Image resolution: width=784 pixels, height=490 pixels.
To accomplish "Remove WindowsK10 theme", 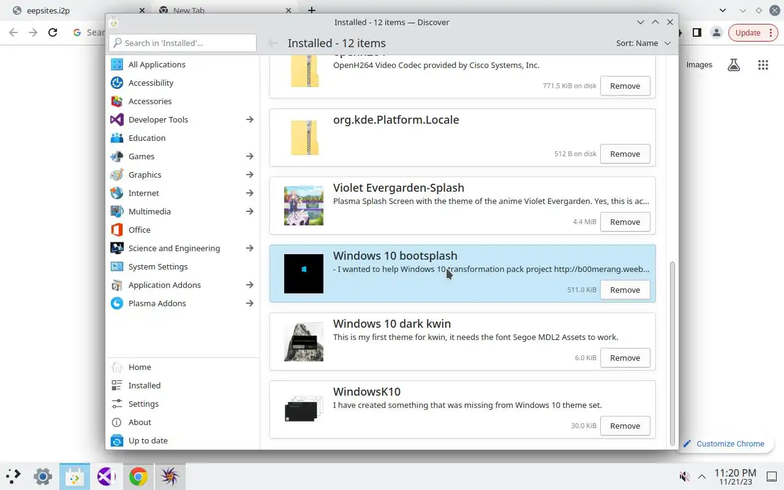I will (625, 426).
